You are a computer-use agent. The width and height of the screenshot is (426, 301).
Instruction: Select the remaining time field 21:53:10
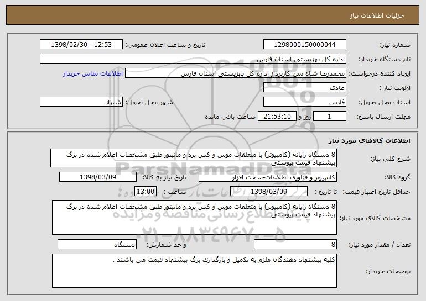click(277, 117)
